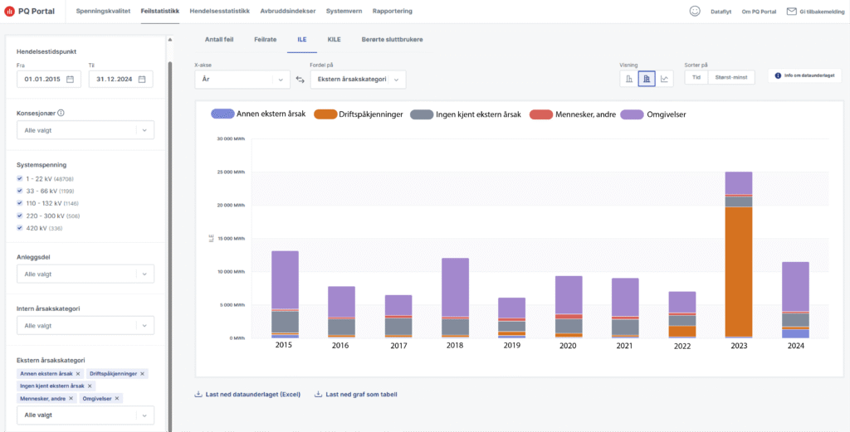Switch to line chart view
This screenshot has width=850, height=432.
(x=665, y=78)
